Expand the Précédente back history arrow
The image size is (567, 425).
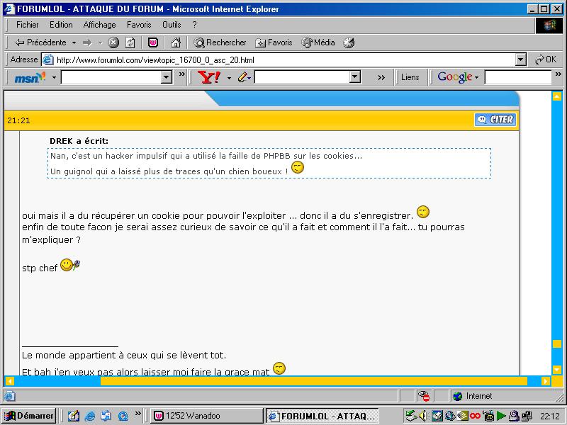(x=73, y=42)
